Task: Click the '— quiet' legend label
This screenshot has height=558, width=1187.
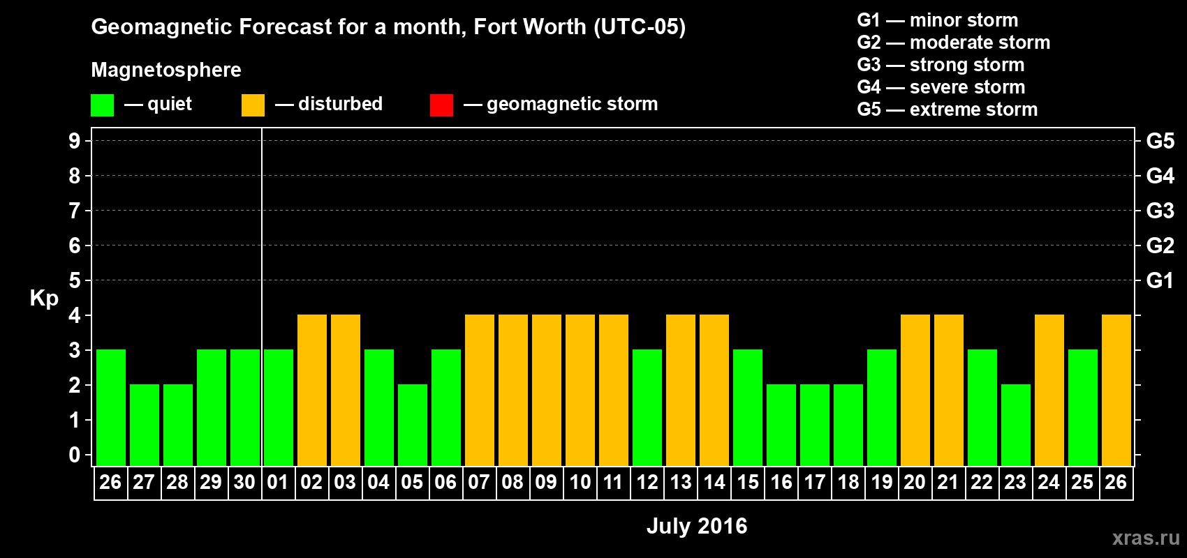Action: click(158, 104)
